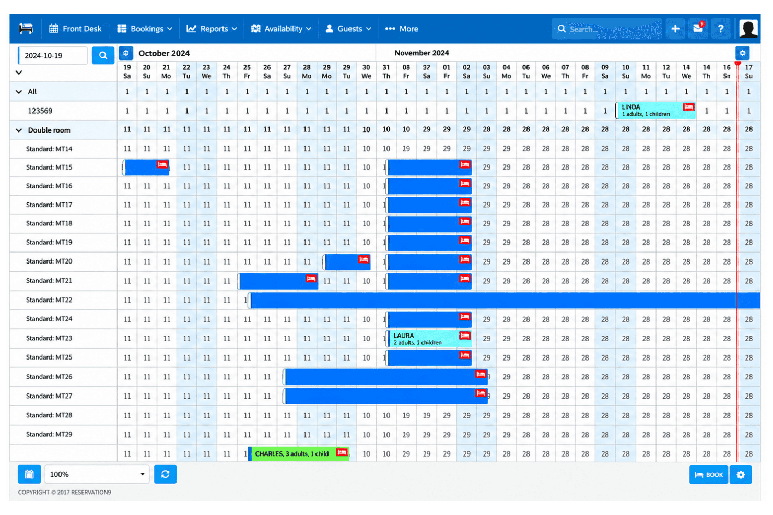
Task: Open the More menu
Action: (x=402, y=29)
